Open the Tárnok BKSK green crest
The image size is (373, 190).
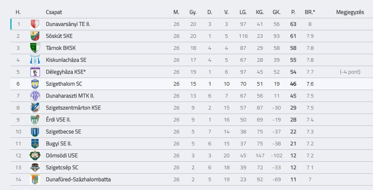coord(35,48)
